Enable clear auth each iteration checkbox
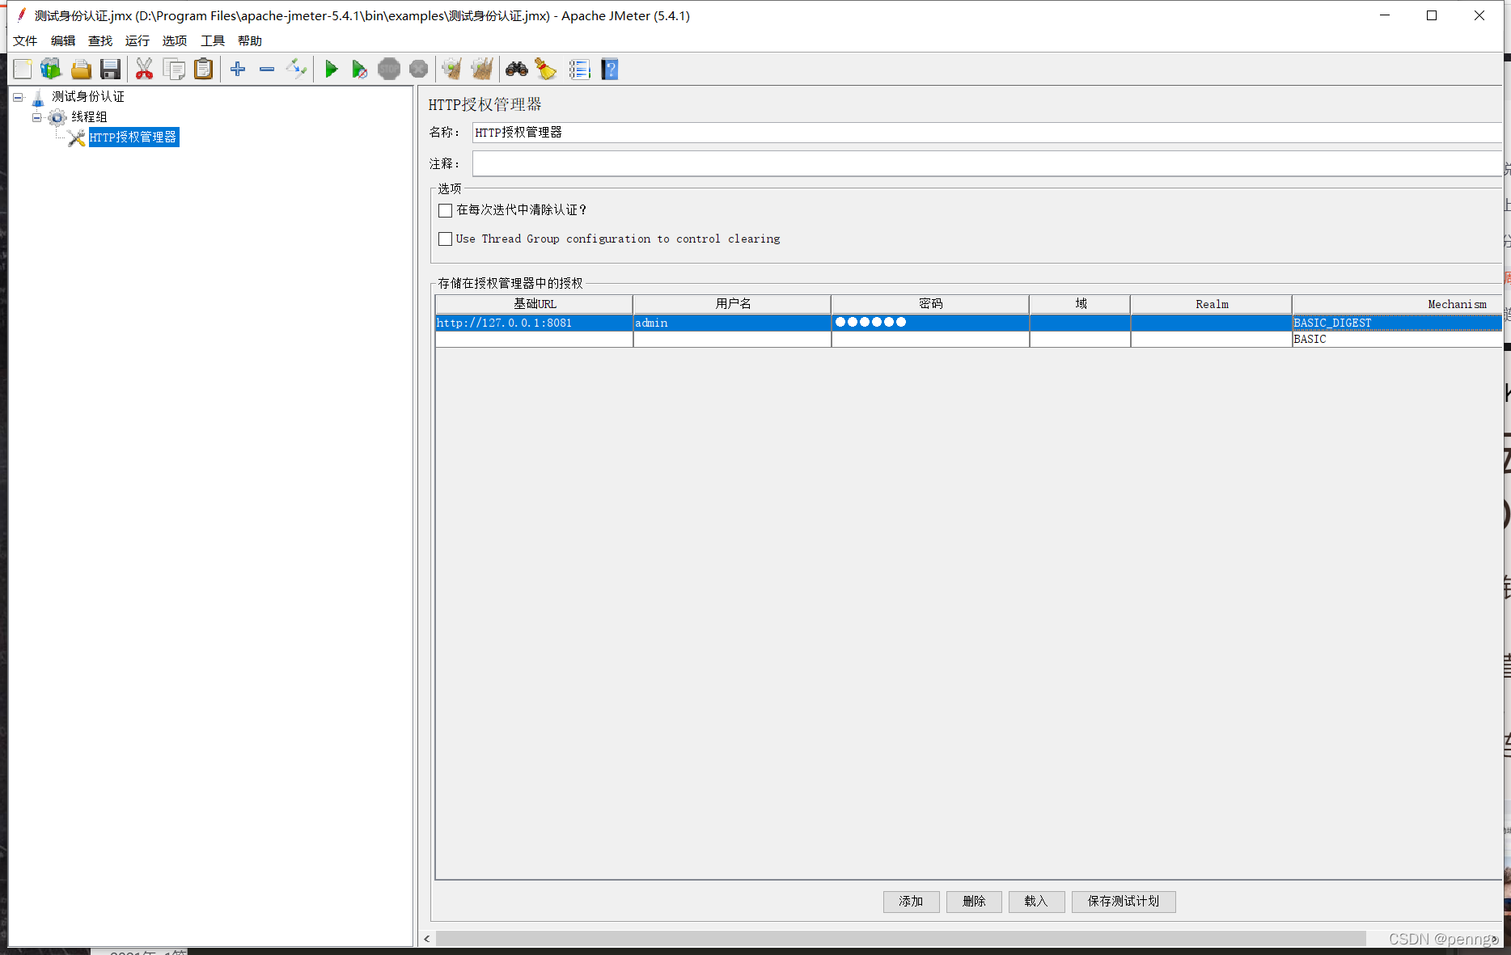1511x955 pixels. pos(445,210)
